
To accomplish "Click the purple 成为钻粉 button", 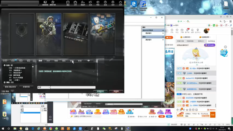I will pyautogui.click(x=209, y=45).
